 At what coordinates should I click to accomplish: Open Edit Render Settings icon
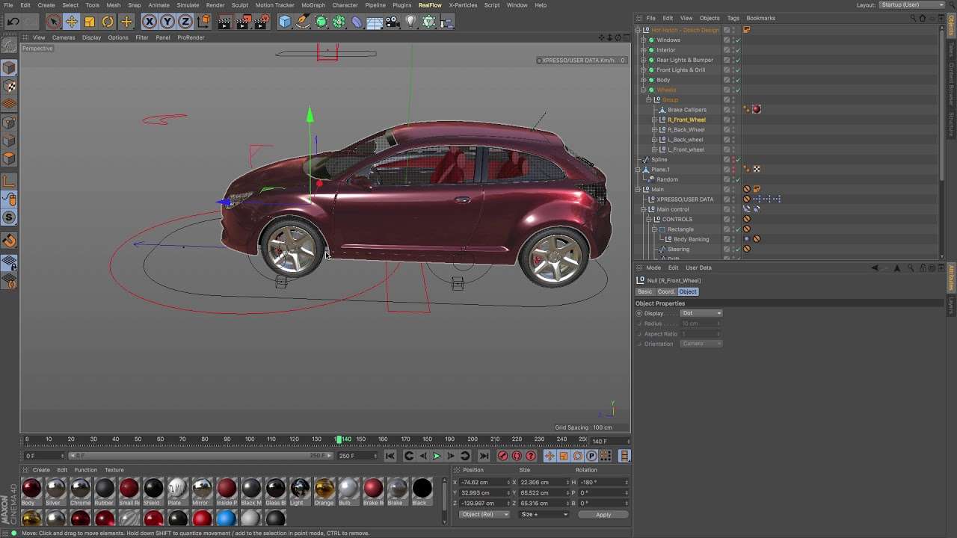(261, 22)
